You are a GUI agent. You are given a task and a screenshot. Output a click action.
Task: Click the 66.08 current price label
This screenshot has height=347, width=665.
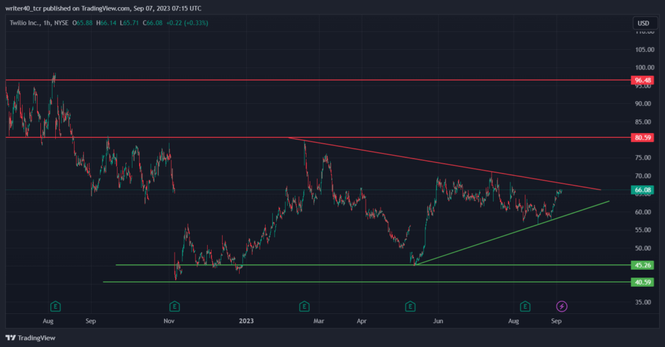pyautogui.click(x=642, y=190)
